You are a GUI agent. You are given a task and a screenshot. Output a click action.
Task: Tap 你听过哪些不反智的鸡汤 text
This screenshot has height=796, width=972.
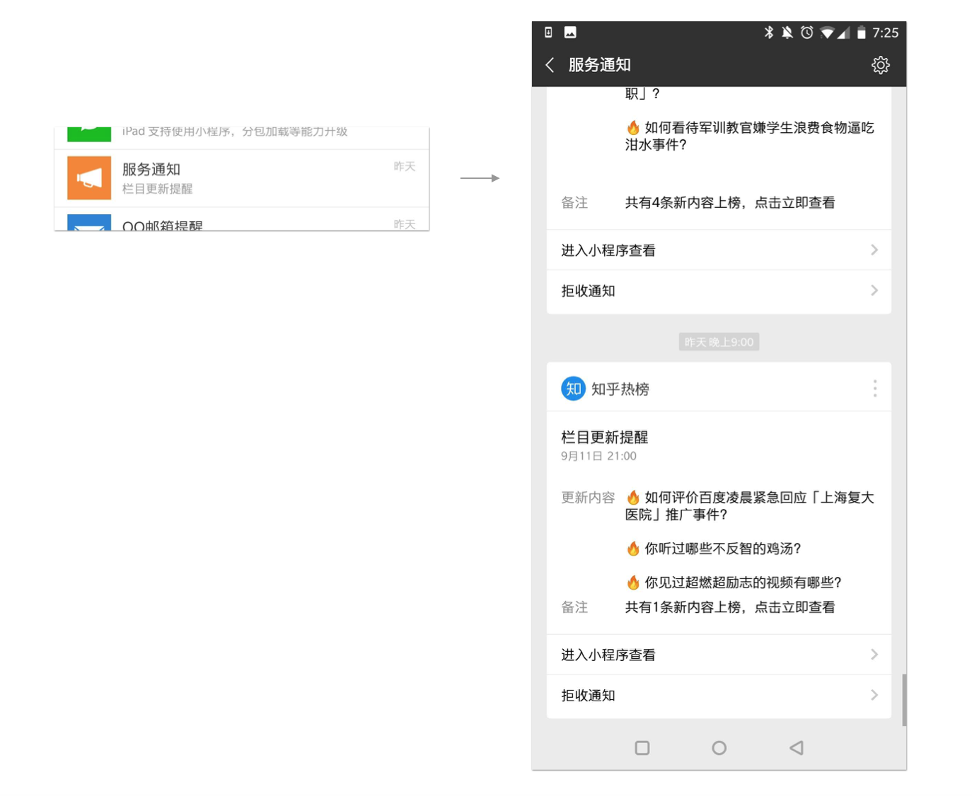[x=722, y=549]
